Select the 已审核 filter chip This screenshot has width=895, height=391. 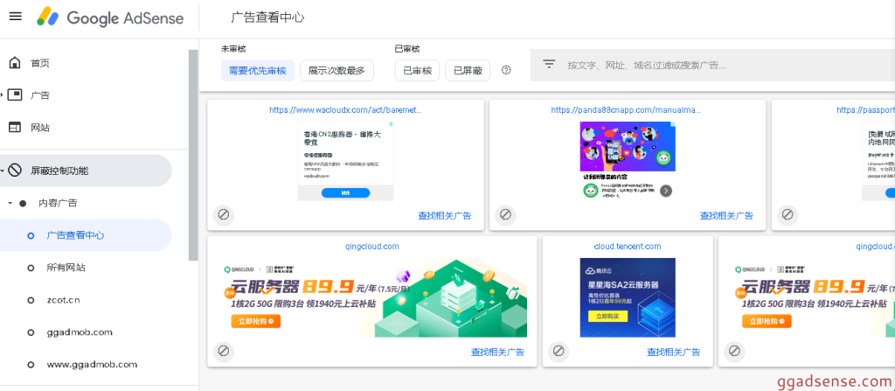tap(417, 71)
